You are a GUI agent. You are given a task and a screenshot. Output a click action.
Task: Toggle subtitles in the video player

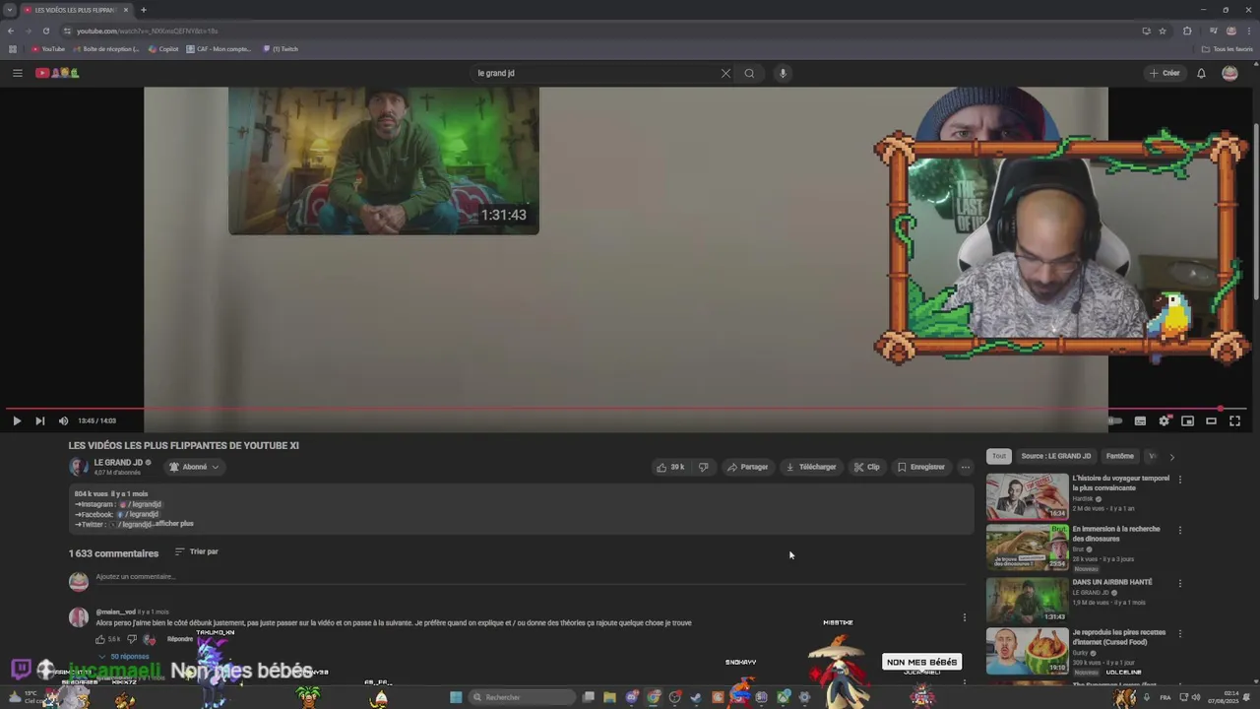click(1140, 420)
